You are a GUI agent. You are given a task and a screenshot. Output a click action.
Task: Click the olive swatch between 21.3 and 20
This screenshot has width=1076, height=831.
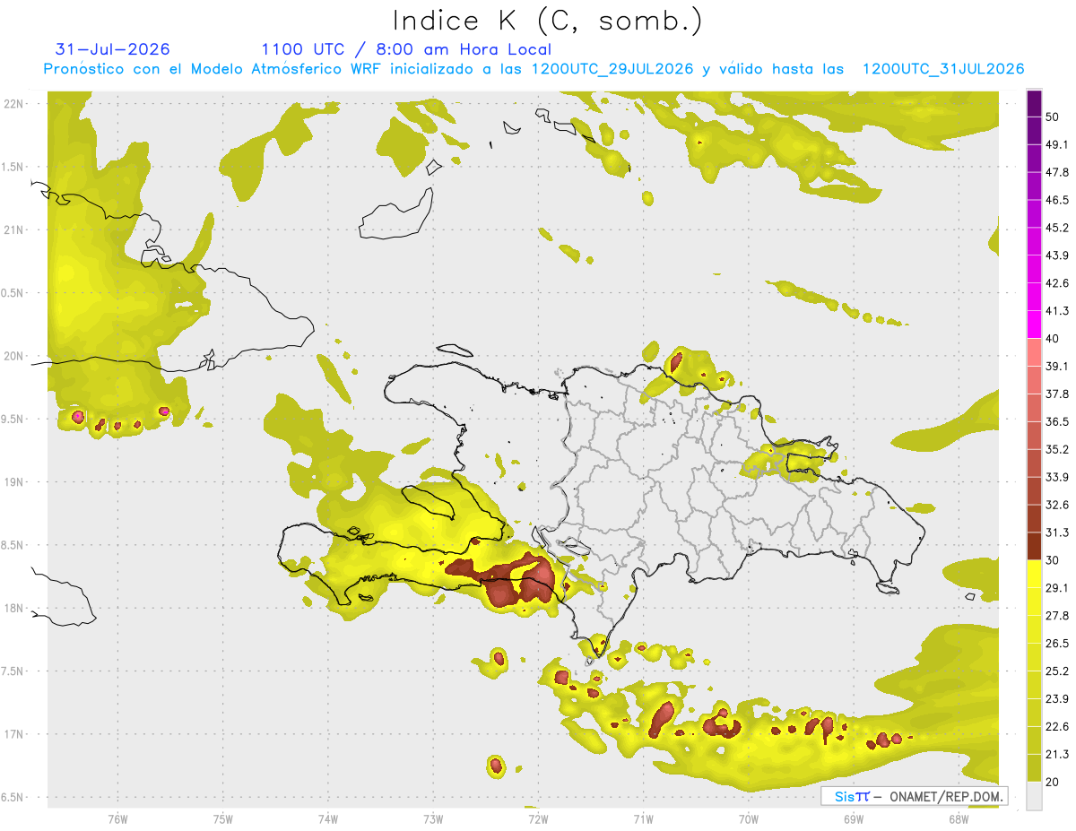pos(1034,768)
